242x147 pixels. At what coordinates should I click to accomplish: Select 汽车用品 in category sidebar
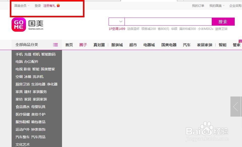point(38,137)
